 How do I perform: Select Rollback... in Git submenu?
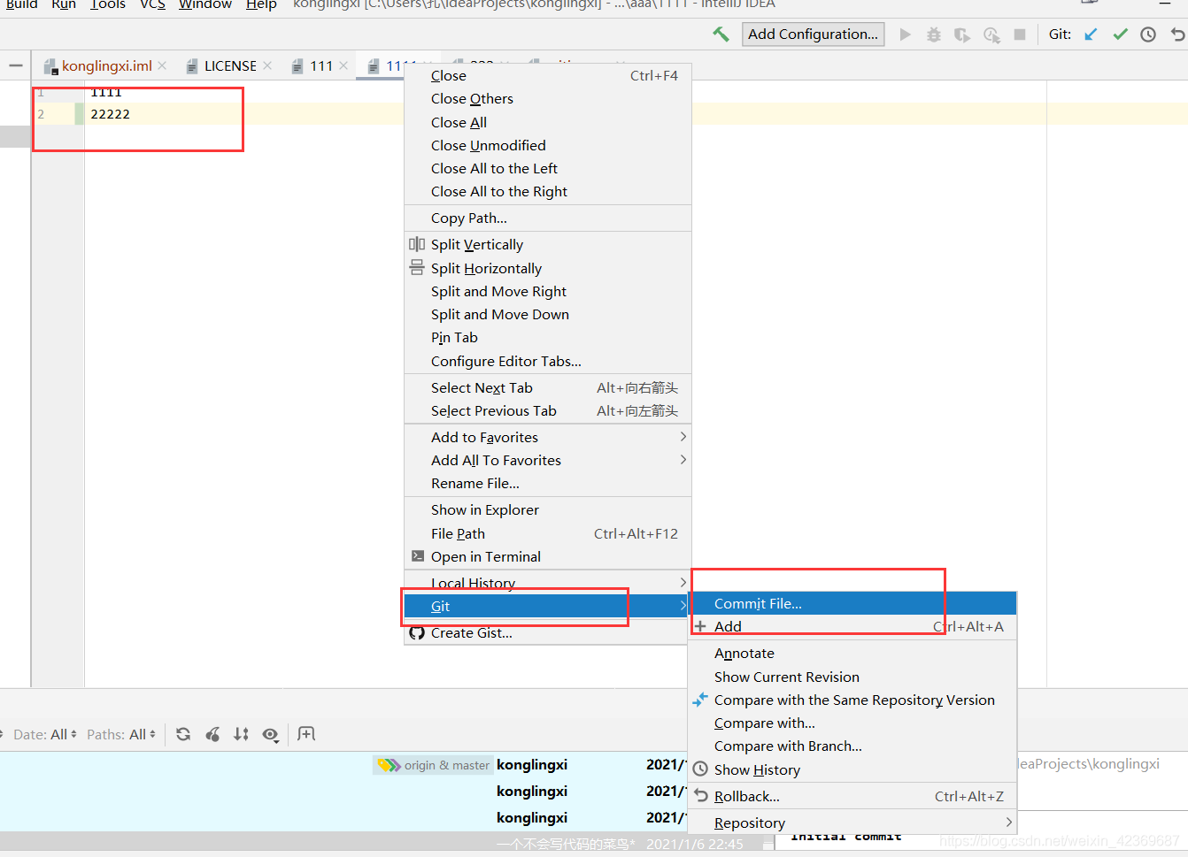point(852,796)
